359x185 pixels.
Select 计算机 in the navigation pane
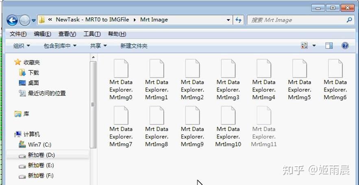[27, 135]
